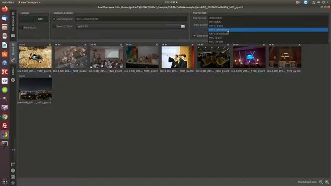The height and width of the screenshot is (186, 331).
Task: Cancel ex-3-03 job in queue
Action: coord(121,45)
